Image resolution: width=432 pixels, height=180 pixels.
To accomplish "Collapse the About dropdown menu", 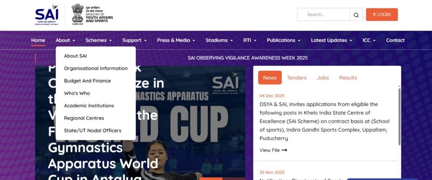I will (x=65, y=40).
